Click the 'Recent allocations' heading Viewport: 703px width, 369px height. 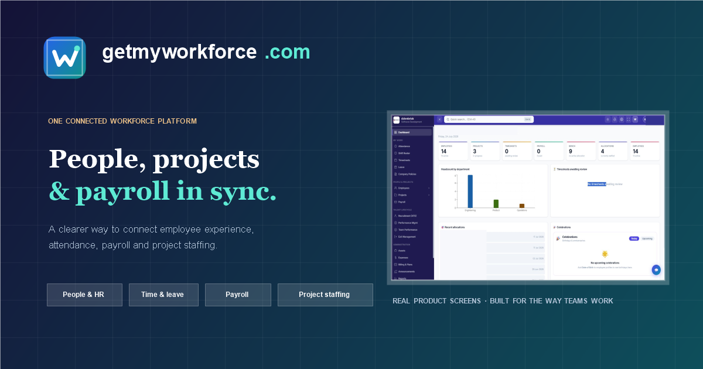[x=454, y=227]
